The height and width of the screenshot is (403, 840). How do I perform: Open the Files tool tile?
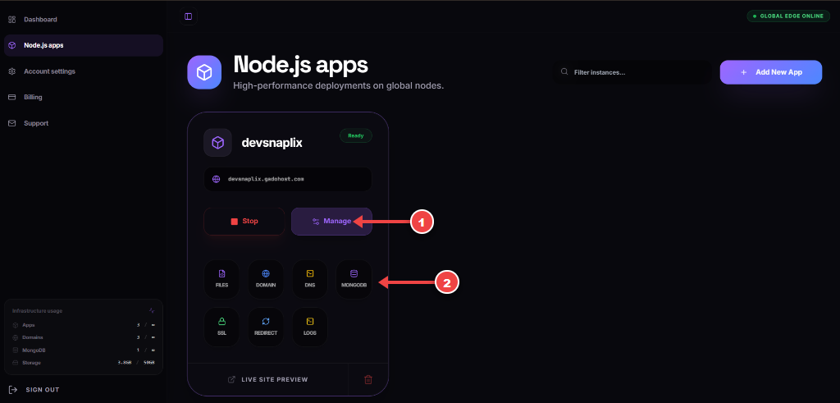tap(221, 279)
